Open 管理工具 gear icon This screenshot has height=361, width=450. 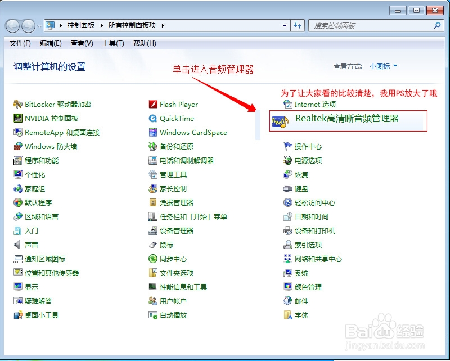pyautogui.click(x=153, y=174)
